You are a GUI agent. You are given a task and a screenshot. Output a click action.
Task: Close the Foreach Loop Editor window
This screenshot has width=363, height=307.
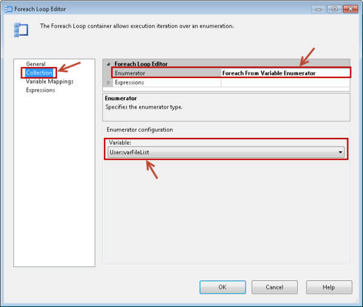350,9
